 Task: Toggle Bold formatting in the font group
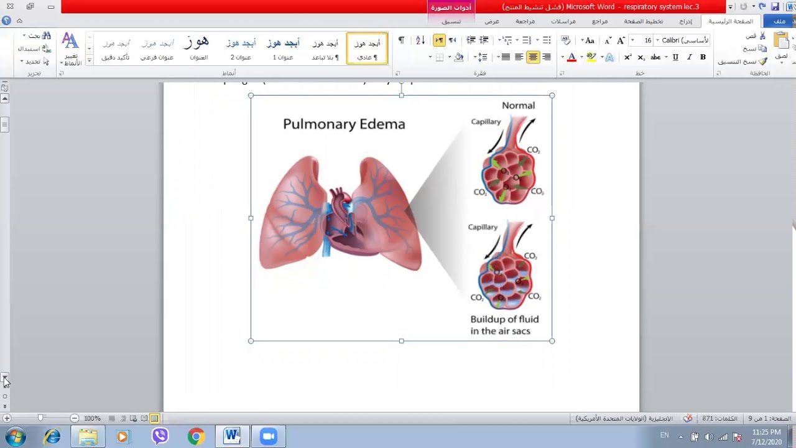[x=703, y=57]
